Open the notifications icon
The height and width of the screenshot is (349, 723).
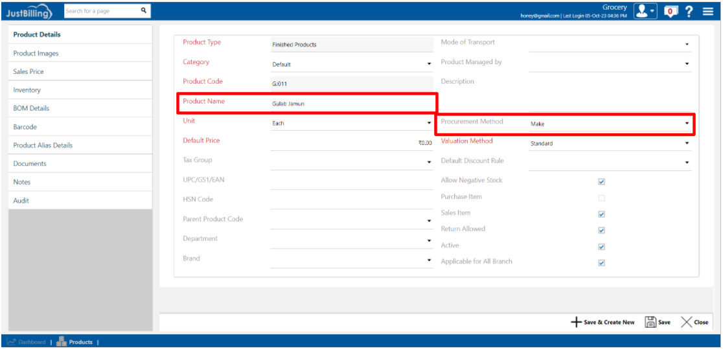click(x=672, y=11)
